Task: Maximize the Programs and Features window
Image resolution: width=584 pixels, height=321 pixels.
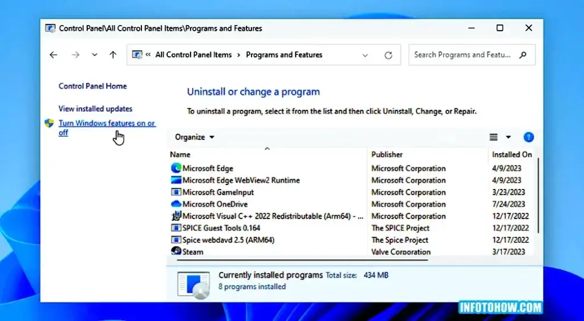Action: [500, 28]
